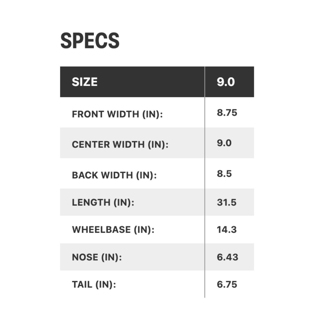Click the 6.43 nose value
313x330 pixels.
point(227,257)
